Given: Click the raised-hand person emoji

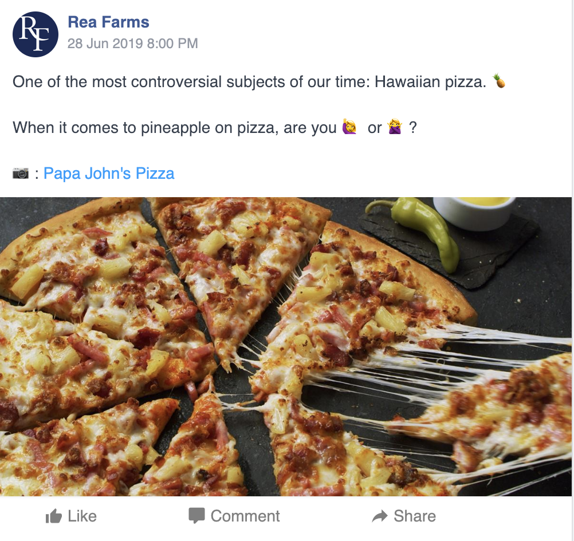Looking at the screenshot, I should 349,128.
